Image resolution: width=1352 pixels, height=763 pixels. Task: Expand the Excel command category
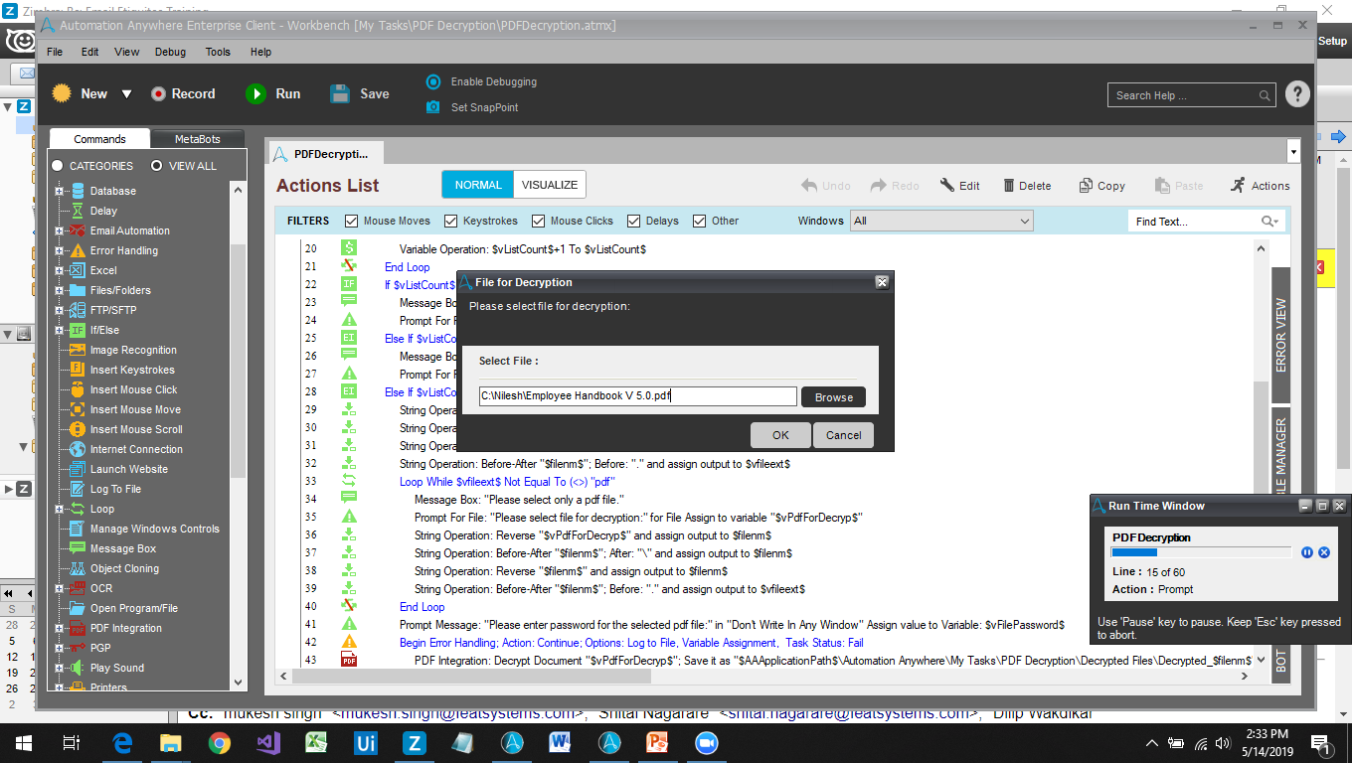tap(60, 270)
